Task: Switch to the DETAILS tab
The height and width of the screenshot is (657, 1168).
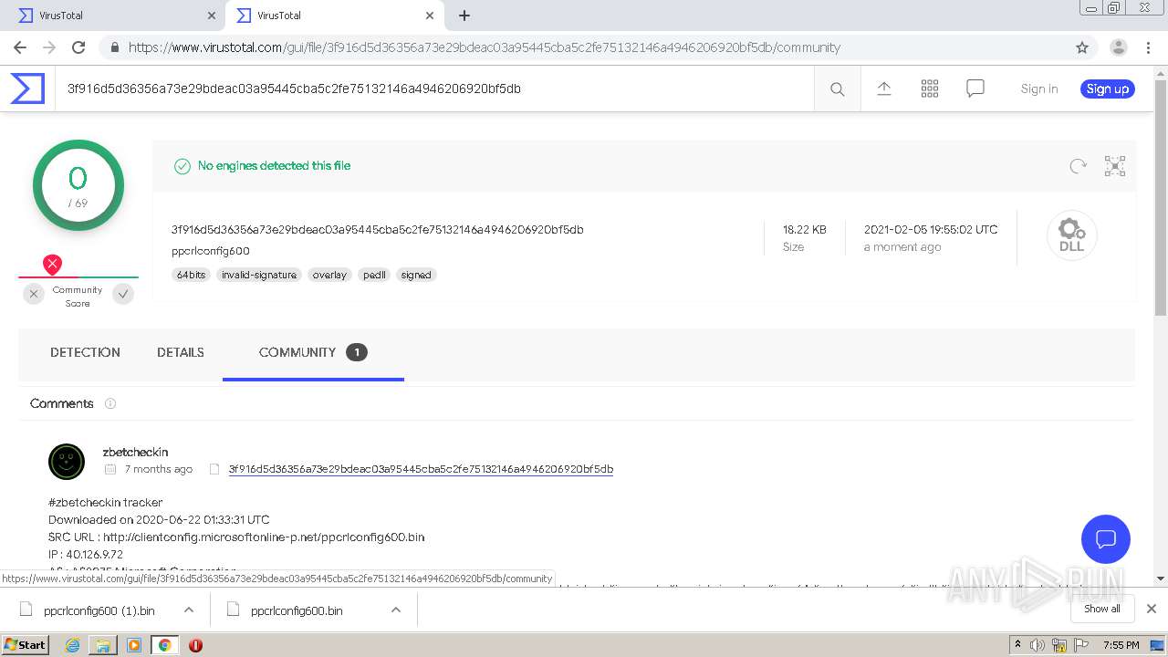Action: [x=181, y=352]
